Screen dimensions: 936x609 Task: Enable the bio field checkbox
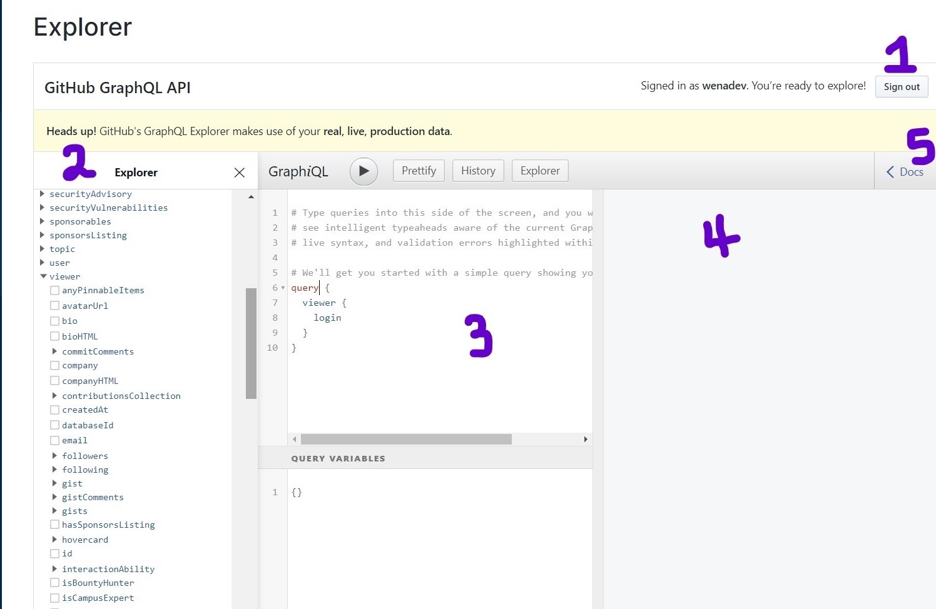pos(54,321)
